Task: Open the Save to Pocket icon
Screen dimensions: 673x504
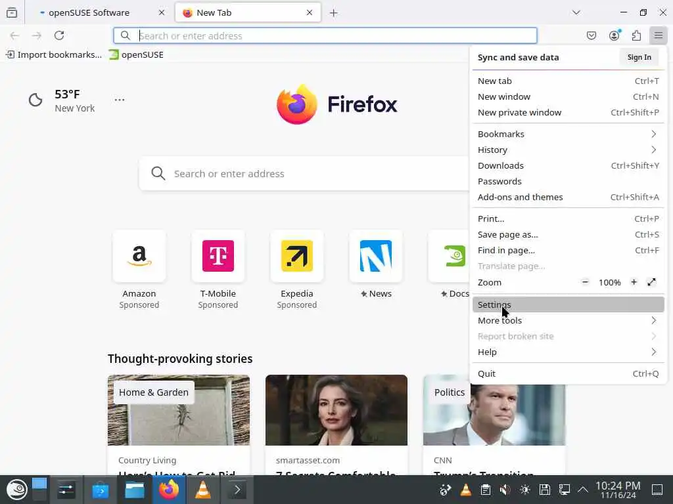Action: tap(592, 35)
